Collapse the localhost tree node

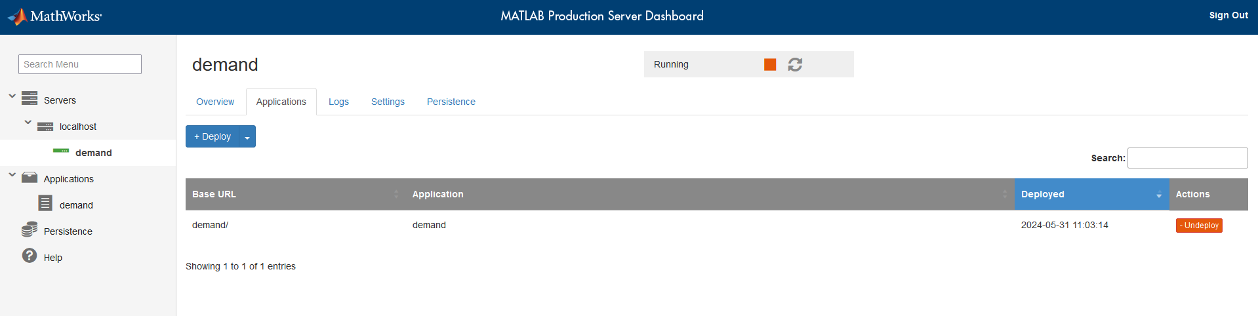point(28,122)
